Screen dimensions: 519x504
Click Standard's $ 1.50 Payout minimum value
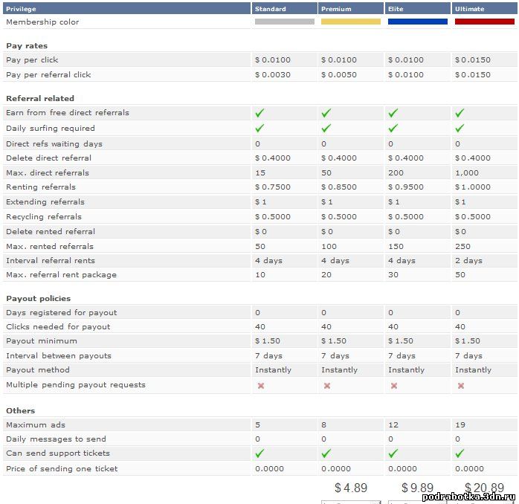point(268,341)
